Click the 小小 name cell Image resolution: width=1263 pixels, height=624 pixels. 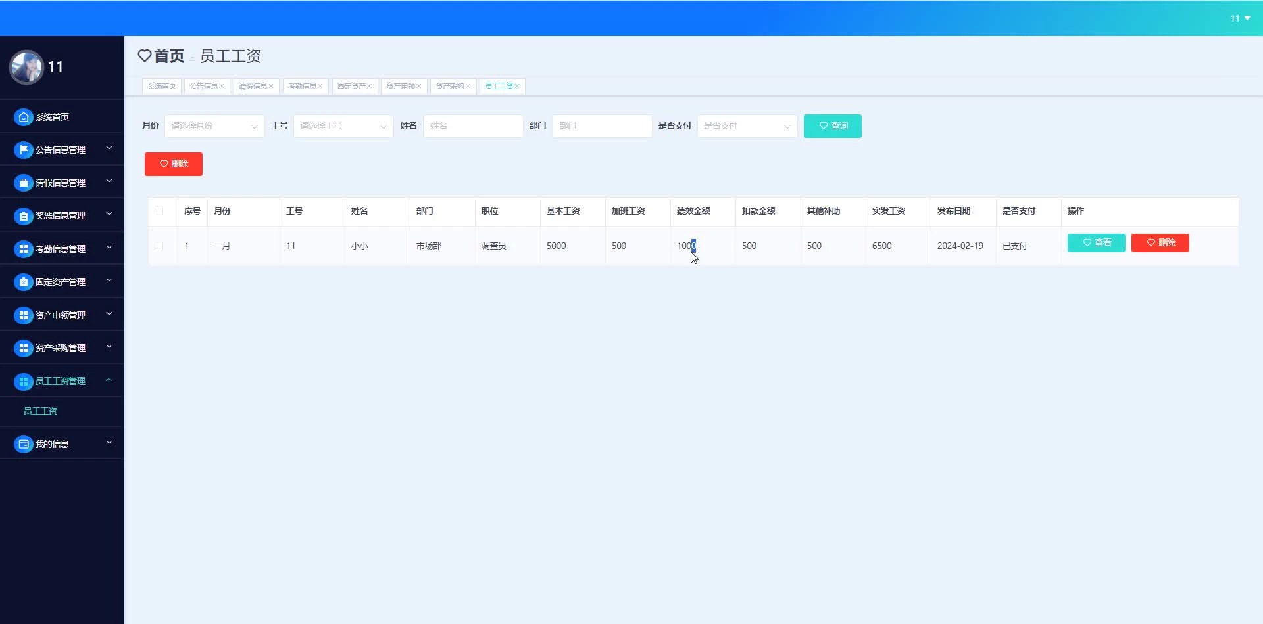[x=359, y=246]
